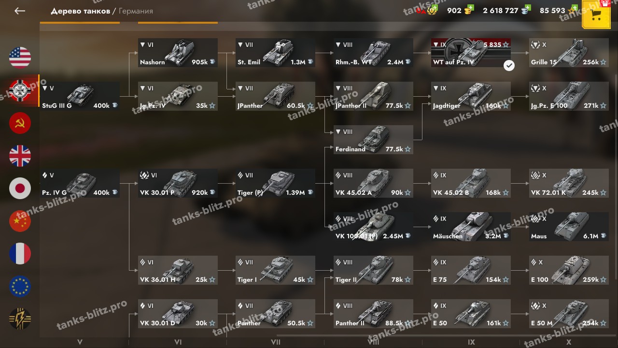Image resolution: width=618 pixels, height=348 pixels.
Task: Add gold with the plus icon
Action: click(471, 8)
